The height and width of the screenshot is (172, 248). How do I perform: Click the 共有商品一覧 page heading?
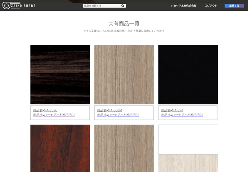click(x=124, y=24)
